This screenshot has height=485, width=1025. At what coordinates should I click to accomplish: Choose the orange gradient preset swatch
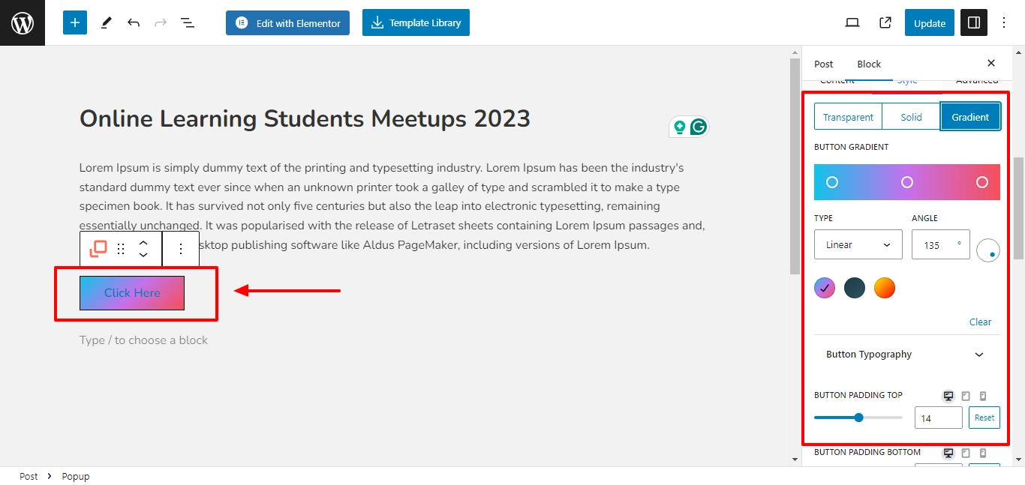(885, 288)
